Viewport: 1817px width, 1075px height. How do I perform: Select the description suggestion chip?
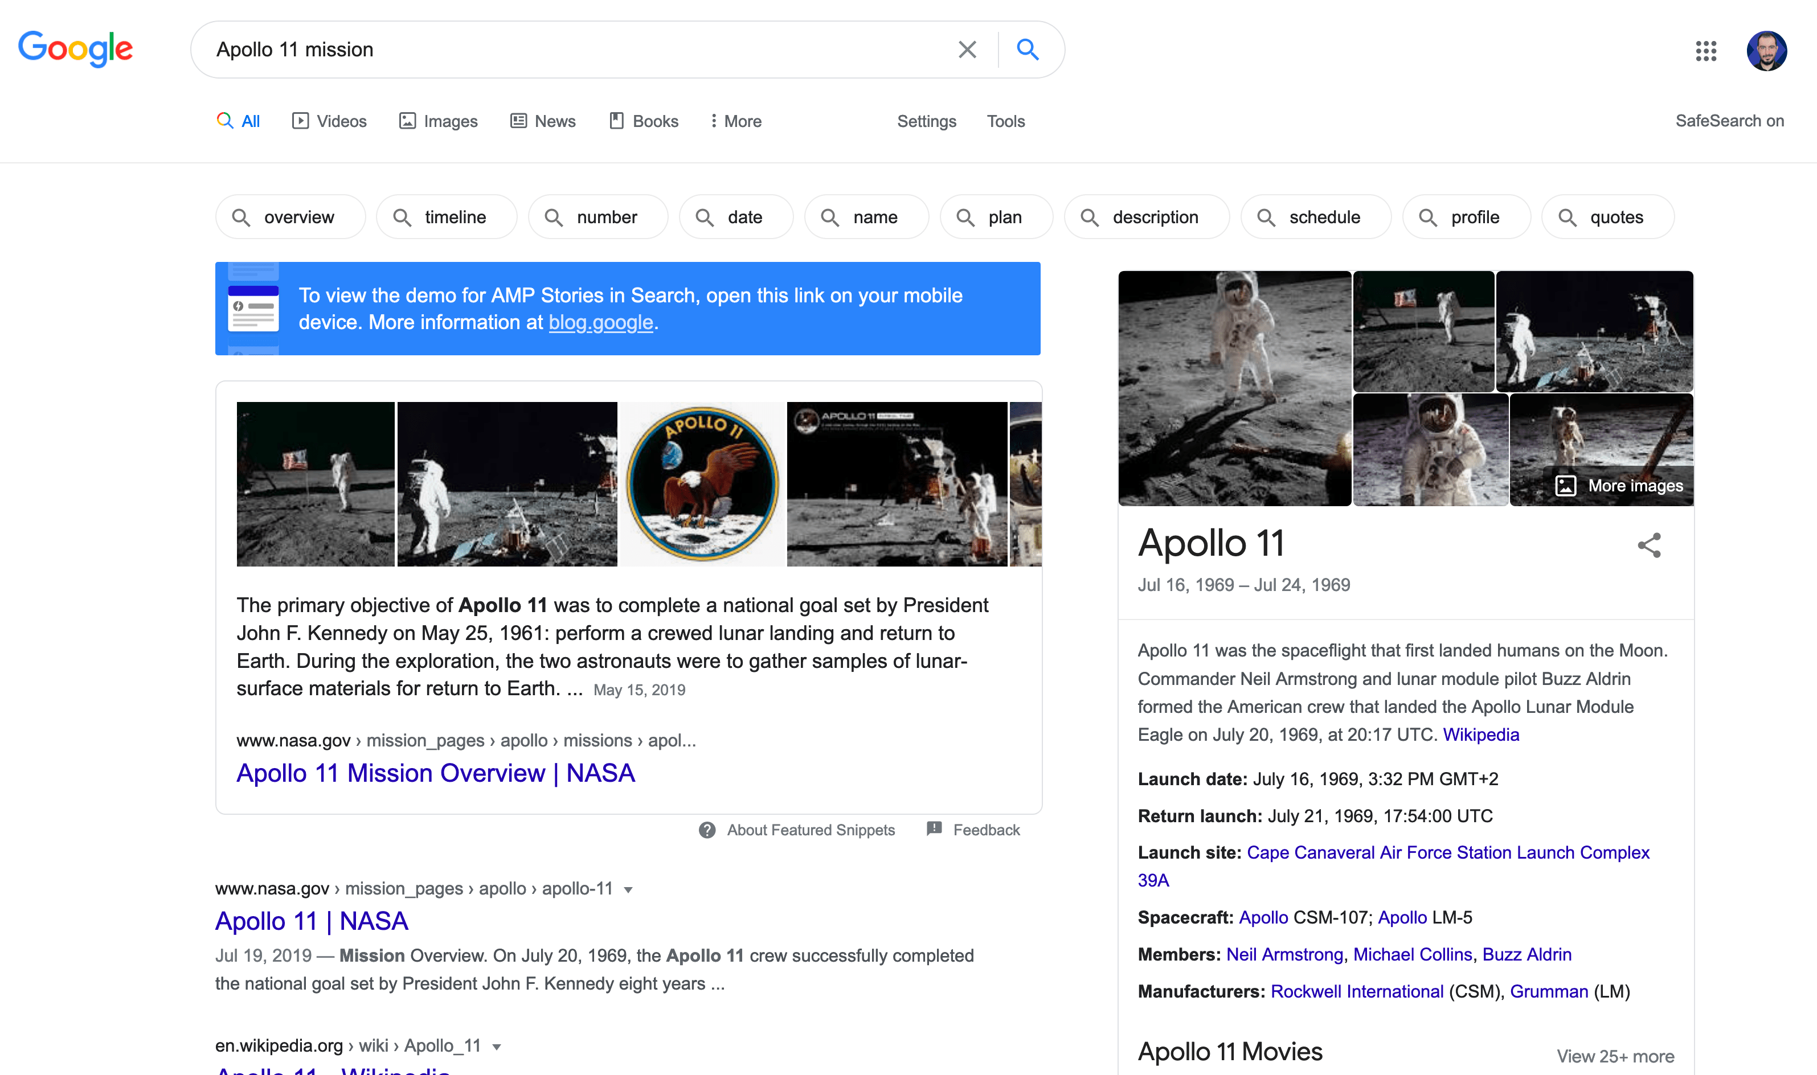pyautogui.click(x=1147, y=216)
